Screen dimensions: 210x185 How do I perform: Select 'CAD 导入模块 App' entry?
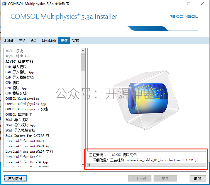point(19,72)
